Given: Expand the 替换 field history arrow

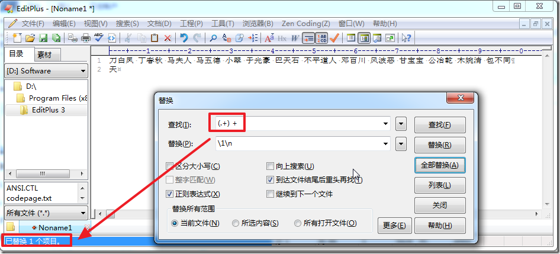Looking at the screenshot, I should (385, 144).
